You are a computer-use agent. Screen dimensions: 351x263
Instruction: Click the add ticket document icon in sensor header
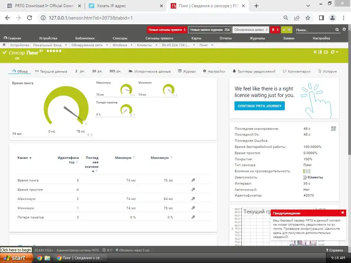coord(320,52)
